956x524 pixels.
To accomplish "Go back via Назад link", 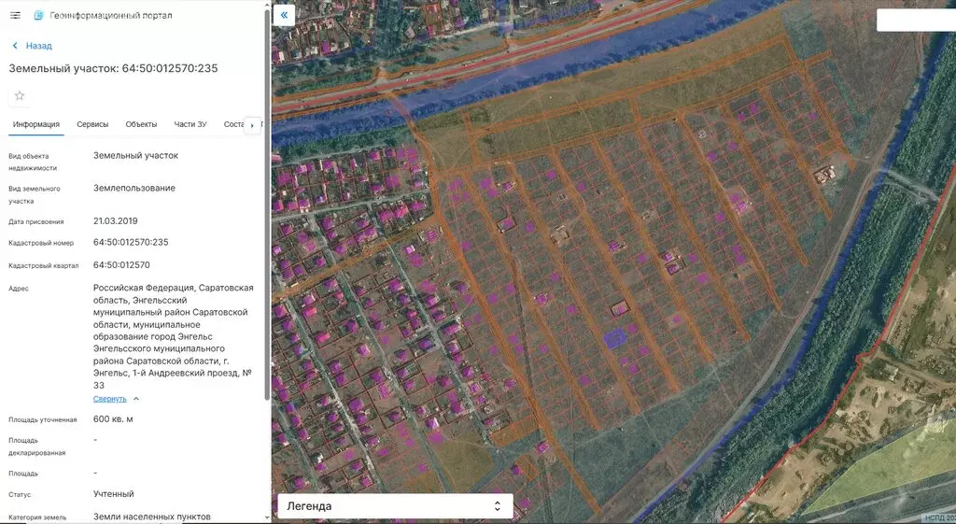I will pos(38,46).
